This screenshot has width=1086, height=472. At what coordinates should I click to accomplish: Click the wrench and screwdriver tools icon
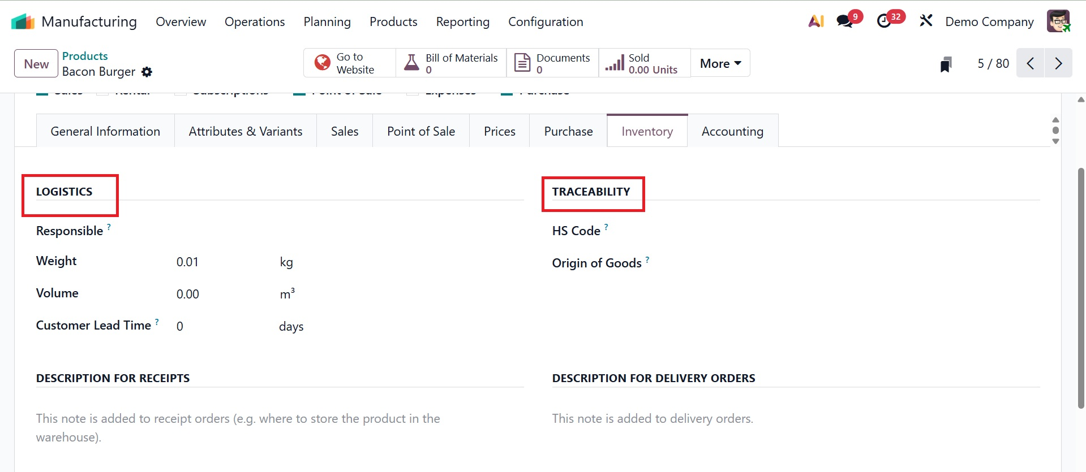coord(926,21)
